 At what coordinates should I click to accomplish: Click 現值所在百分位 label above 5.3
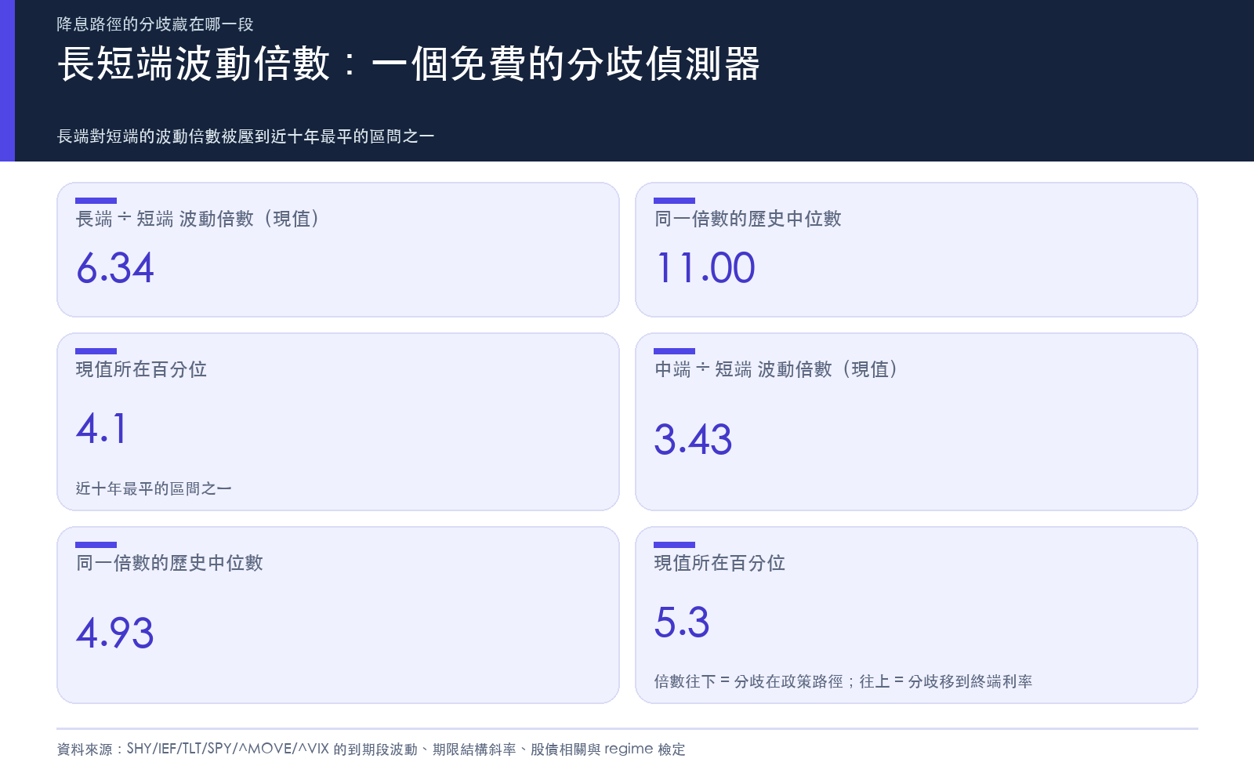[x=719, y=563]
